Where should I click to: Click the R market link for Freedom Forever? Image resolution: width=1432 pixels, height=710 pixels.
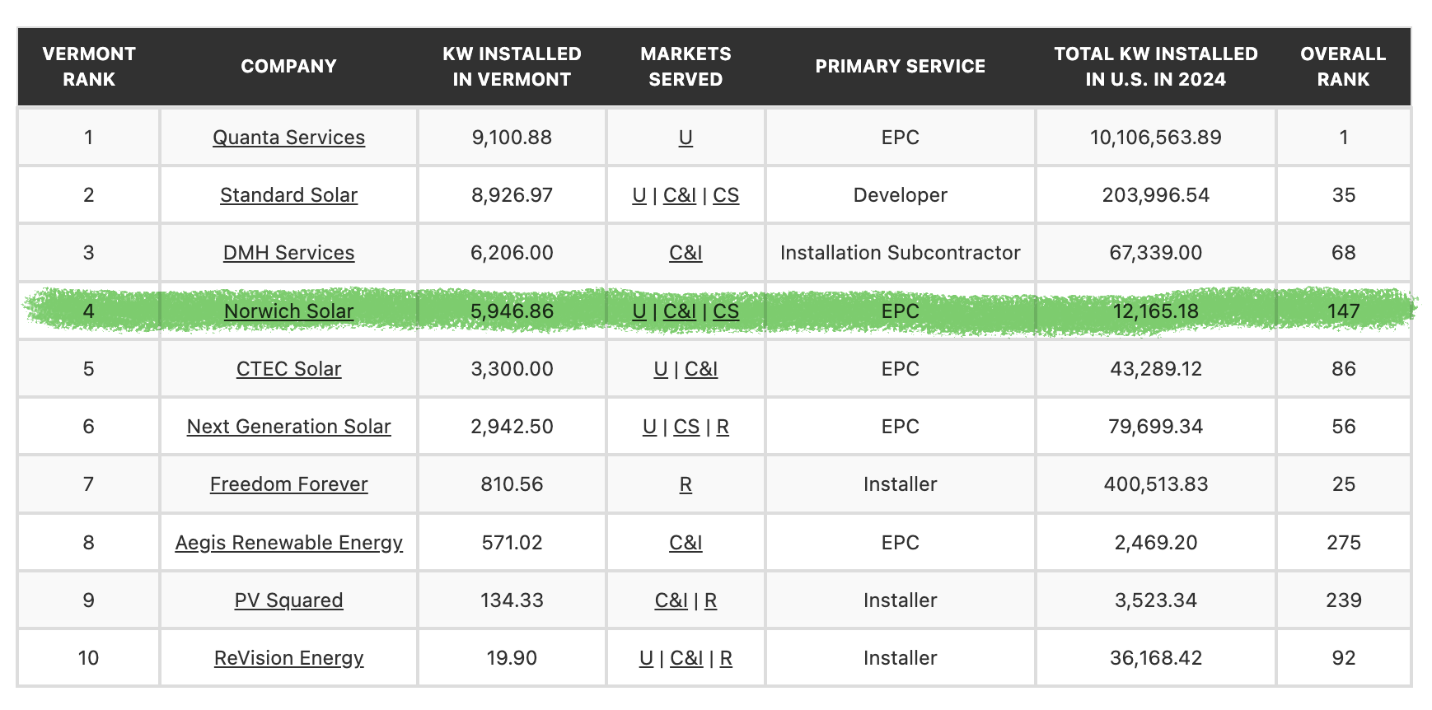point(686,484)
